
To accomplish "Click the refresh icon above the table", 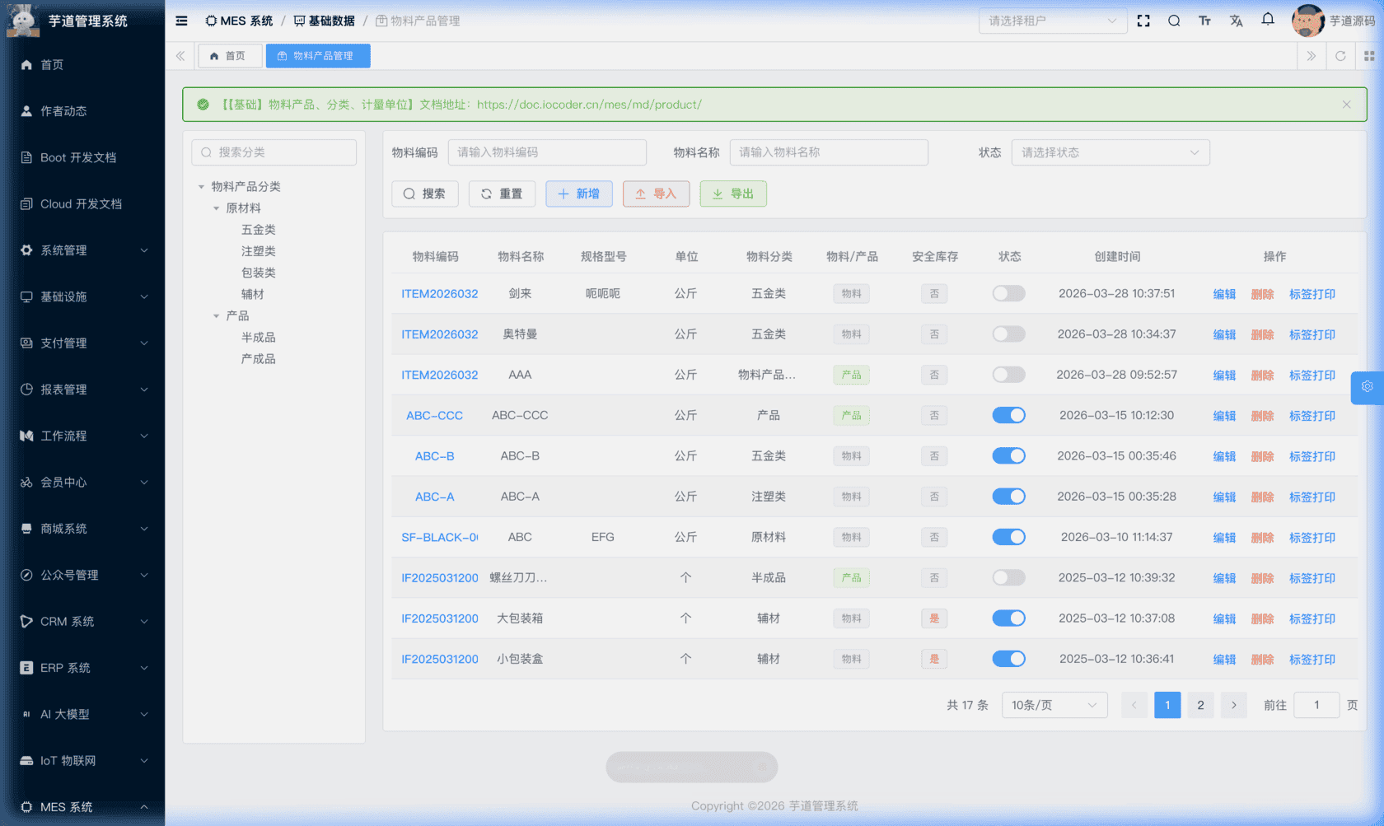I will click(1341, 56).
